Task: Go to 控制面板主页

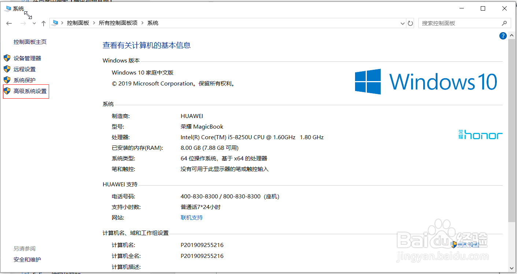Action: click(30, 42)
